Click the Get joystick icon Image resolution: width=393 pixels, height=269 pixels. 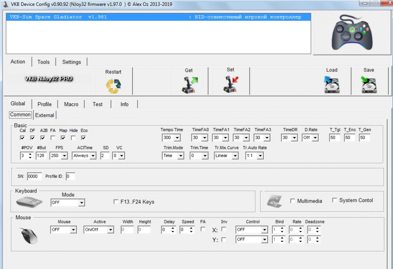click(x=189, y=85)
